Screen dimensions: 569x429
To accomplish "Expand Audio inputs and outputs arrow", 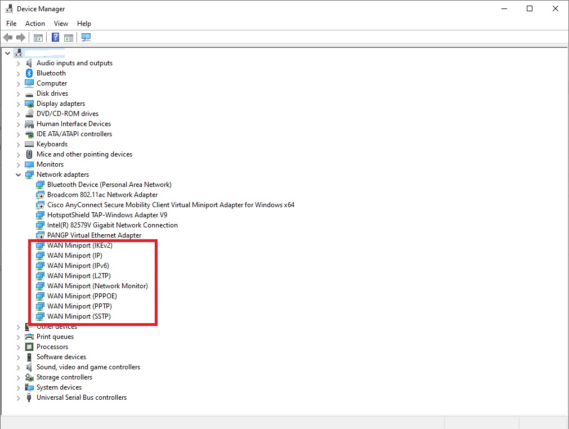I will 18,64.
